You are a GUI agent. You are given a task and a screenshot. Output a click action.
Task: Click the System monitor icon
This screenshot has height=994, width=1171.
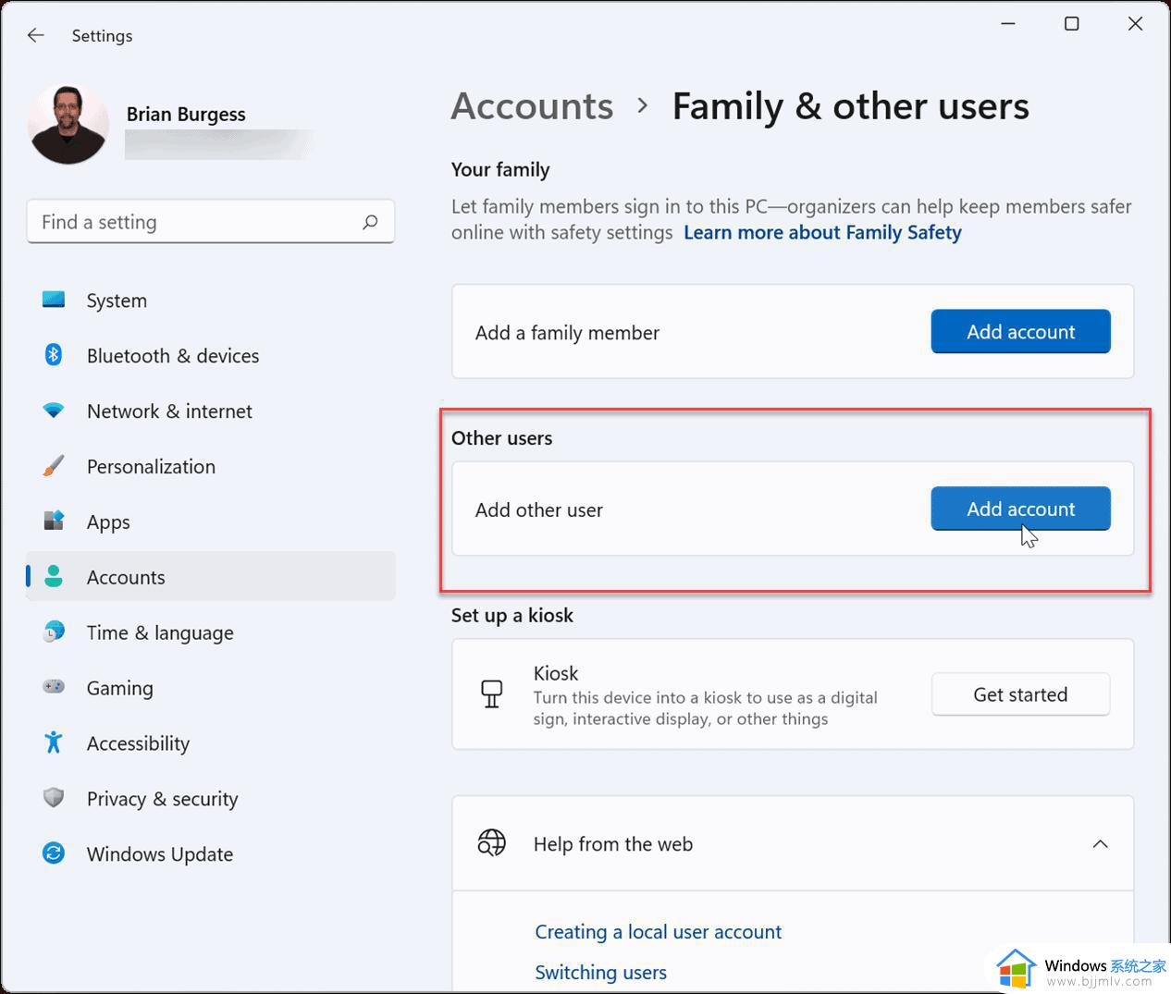(x=54, y=300)
